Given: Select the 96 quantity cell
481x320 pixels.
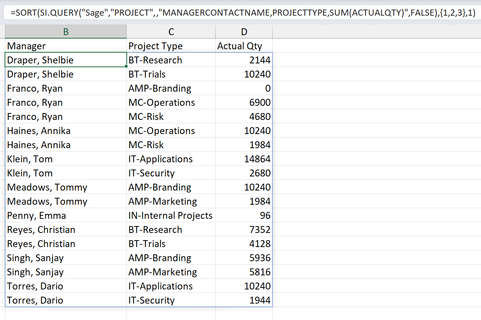Looking at the screenshot, I should click(244, 215).
